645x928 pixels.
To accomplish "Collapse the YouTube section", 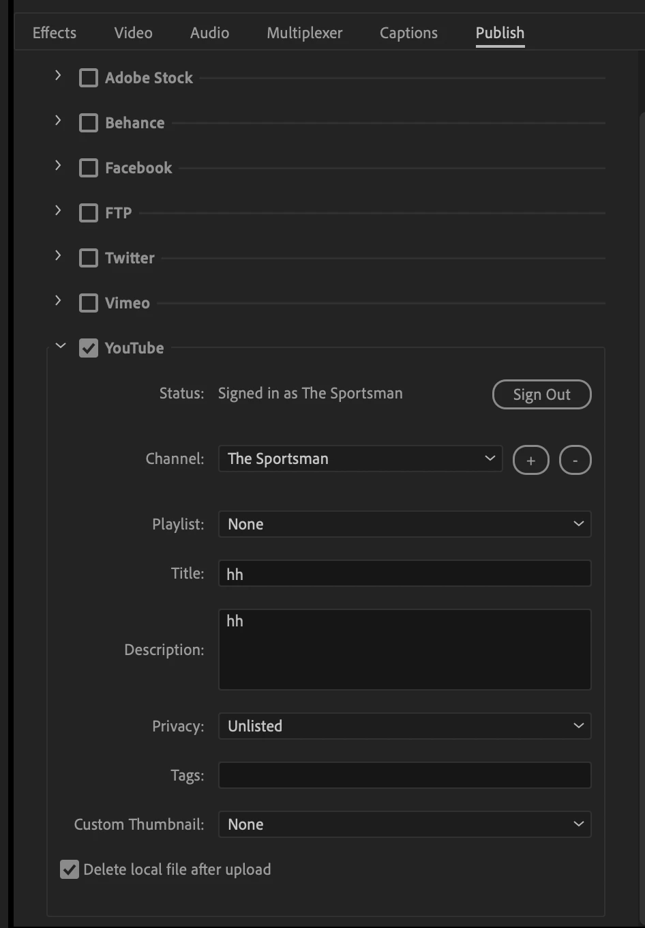I will [x=61, y=346].
